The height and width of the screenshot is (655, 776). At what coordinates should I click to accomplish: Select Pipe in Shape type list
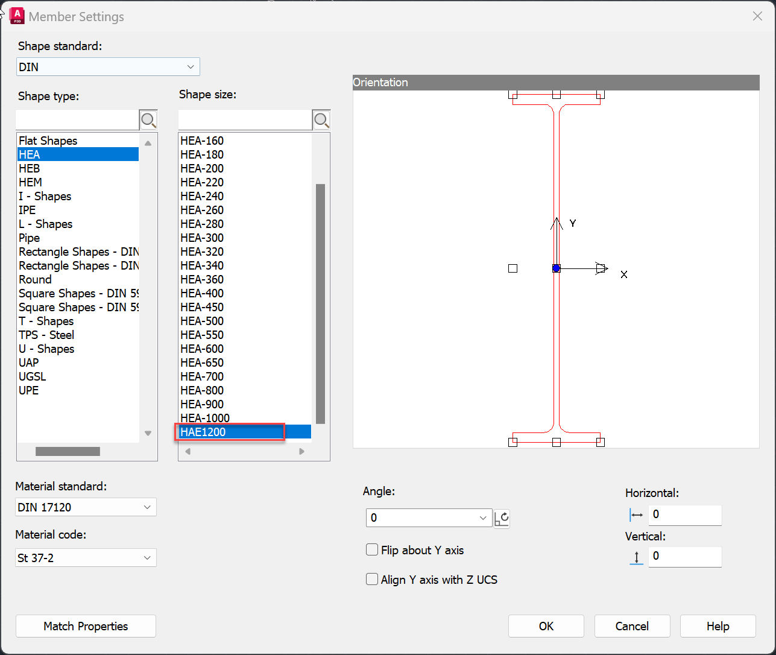click(x=78, y=238)
